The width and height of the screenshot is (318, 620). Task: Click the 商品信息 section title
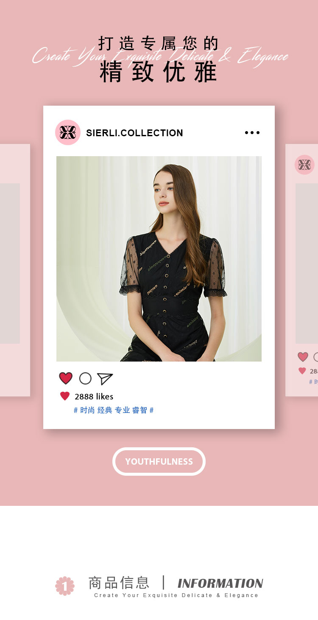[x=119, y=583]
